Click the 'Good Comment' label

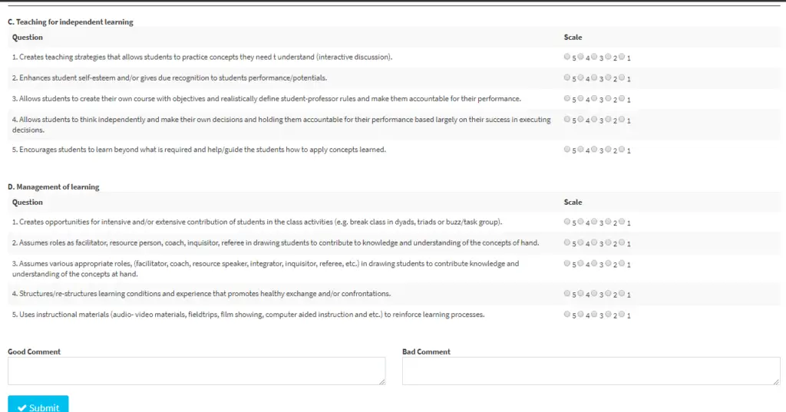pyautogui.click(x=34, y=352)
